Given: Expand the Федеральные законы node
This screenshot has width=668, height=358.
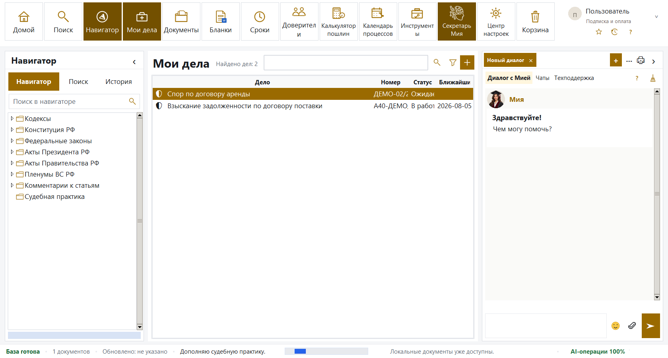Looking at the screenshot, I should (12, 141).
